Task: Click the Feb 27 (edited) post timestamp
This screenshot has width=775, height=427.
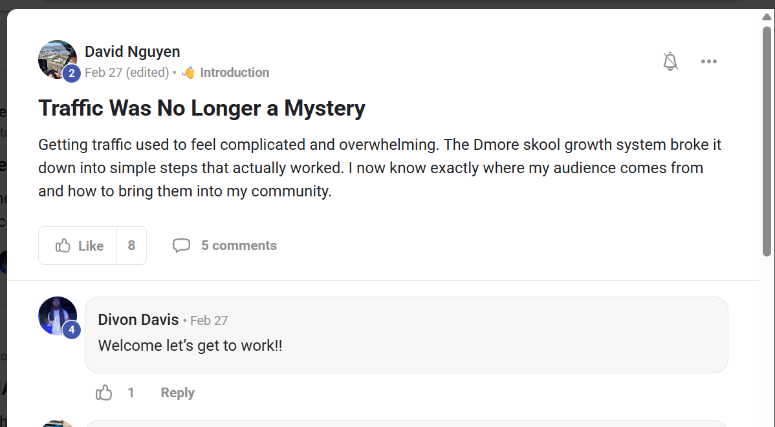Action: coord(127,72)
